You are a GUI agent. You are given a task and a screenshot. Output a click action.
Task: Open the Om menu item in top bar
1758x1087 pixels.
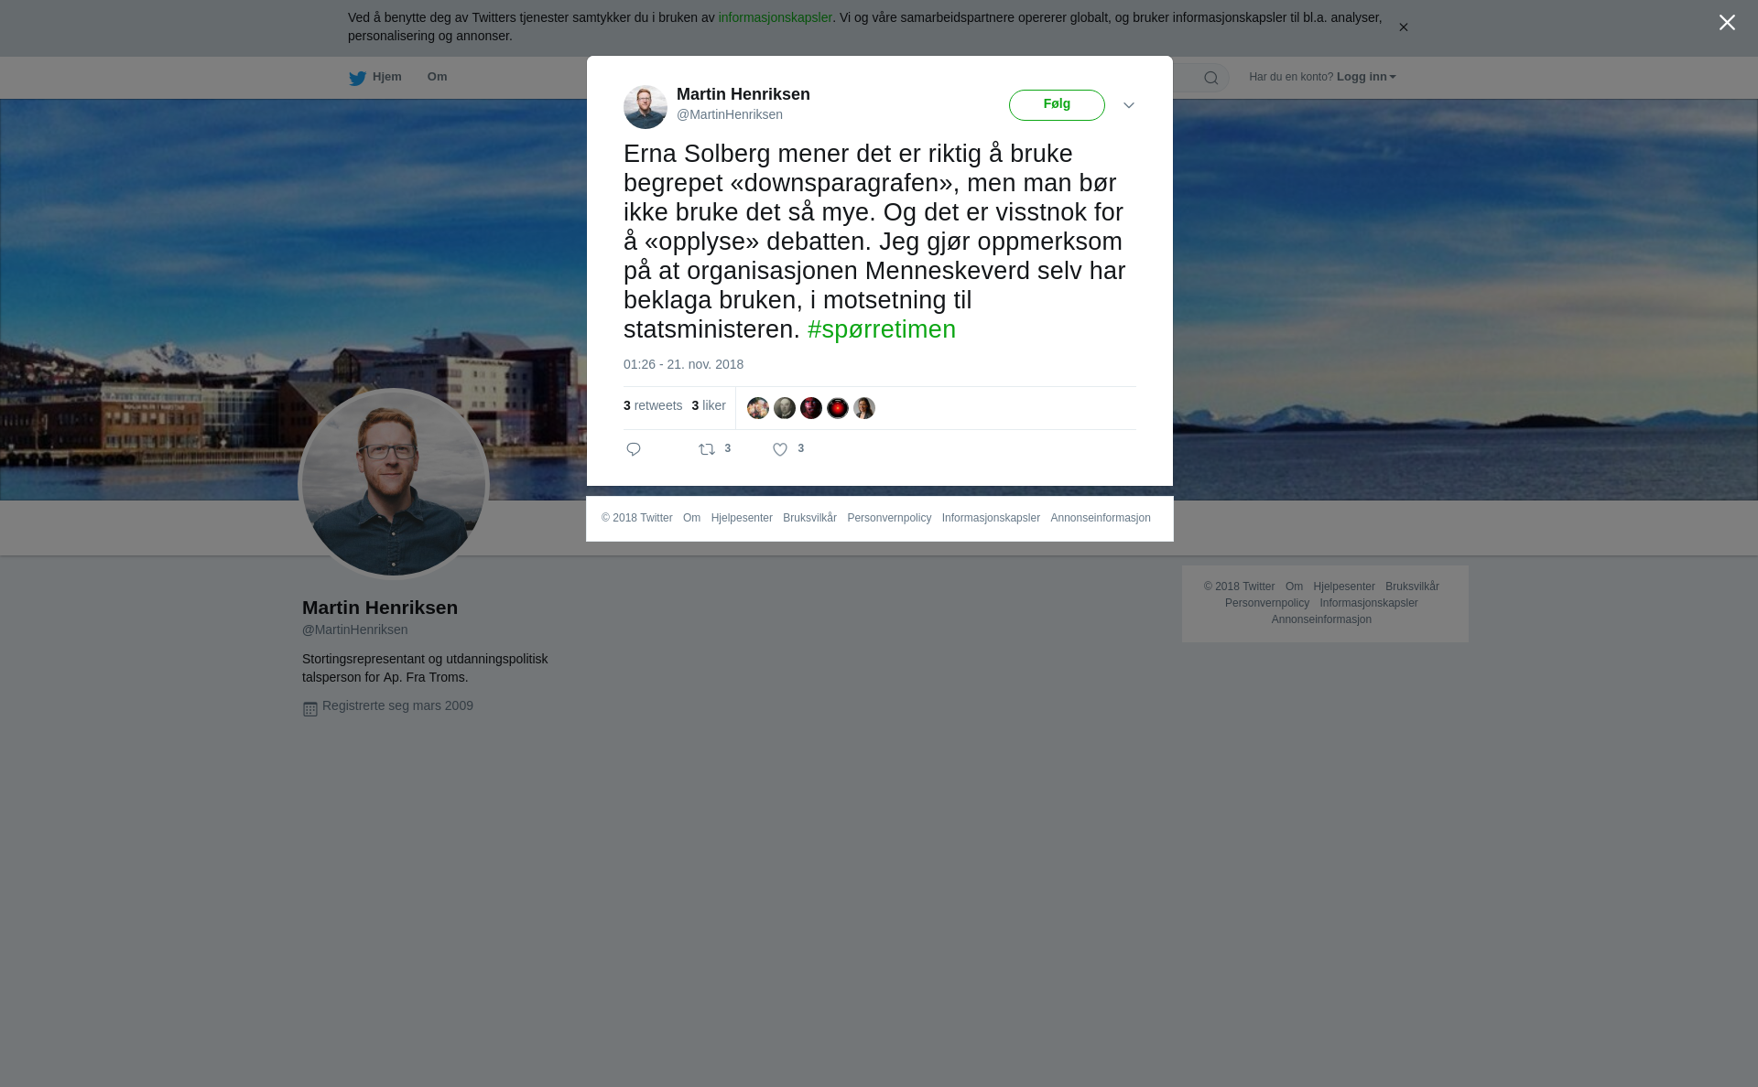437,77
